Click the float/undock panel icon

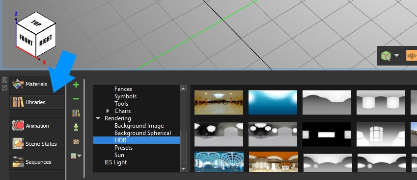click(4, 88)
